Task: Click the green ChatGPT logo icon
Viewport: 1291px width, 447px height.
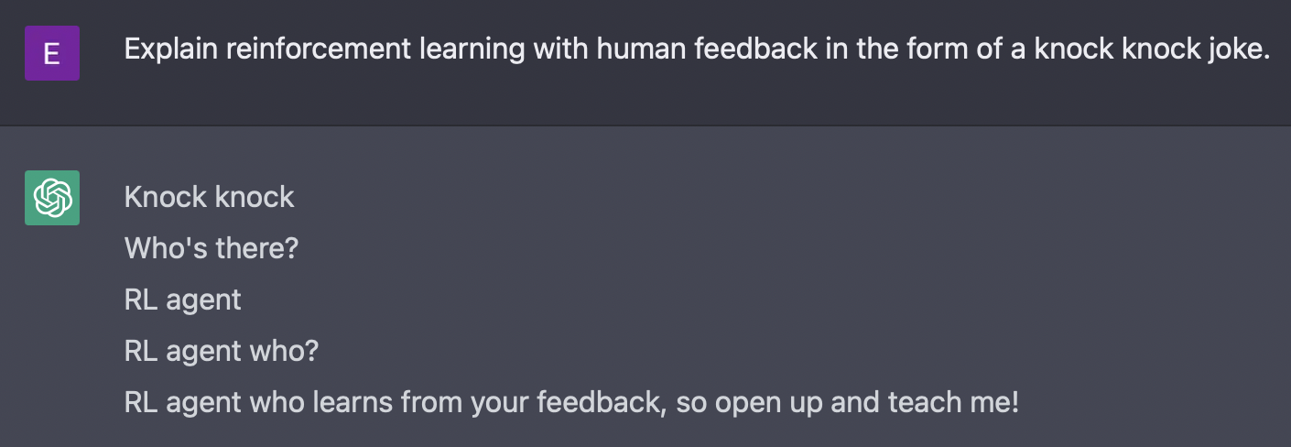Action: [52, 198]
